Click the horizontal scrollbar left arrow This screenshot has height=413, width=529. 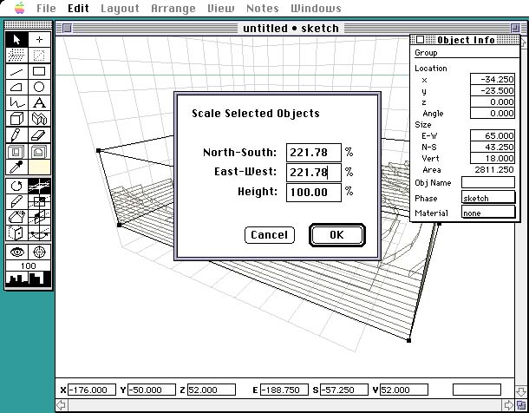point(62,405)
